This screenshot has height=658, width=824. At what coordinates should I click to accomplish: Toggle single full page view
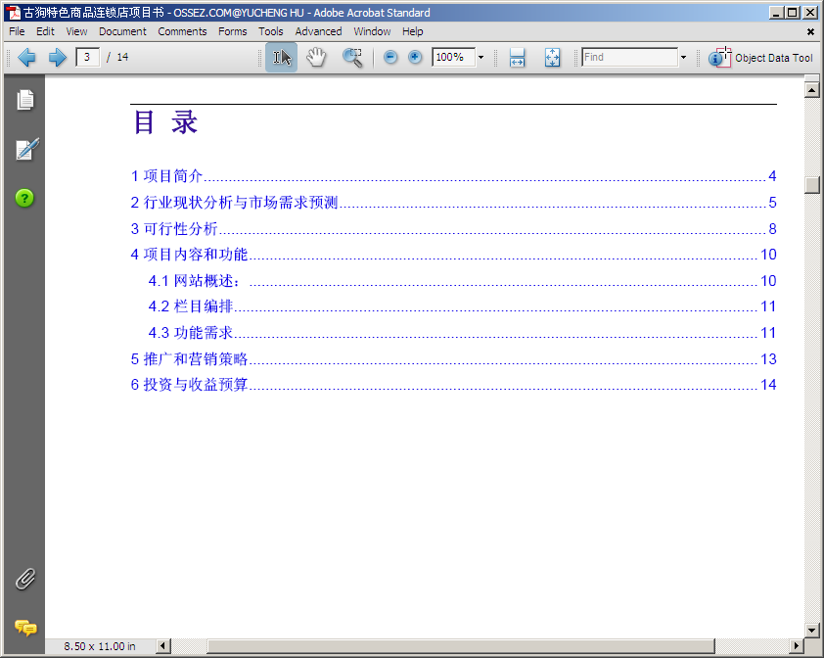point(552,58)
